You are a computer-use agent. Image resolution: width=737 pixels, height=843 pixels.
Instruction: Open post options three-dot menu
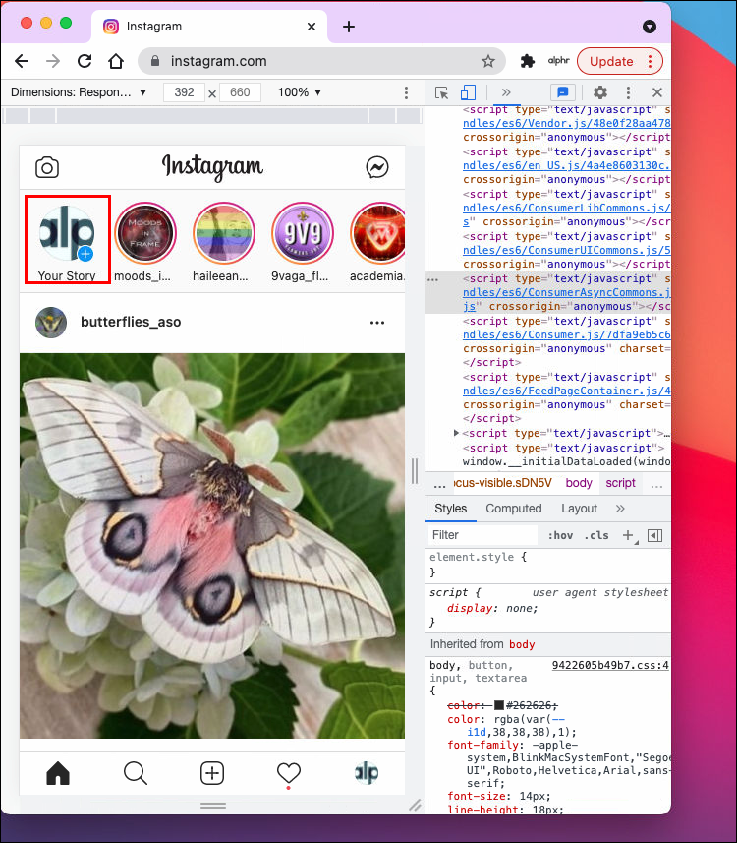(x=377, y=323)
